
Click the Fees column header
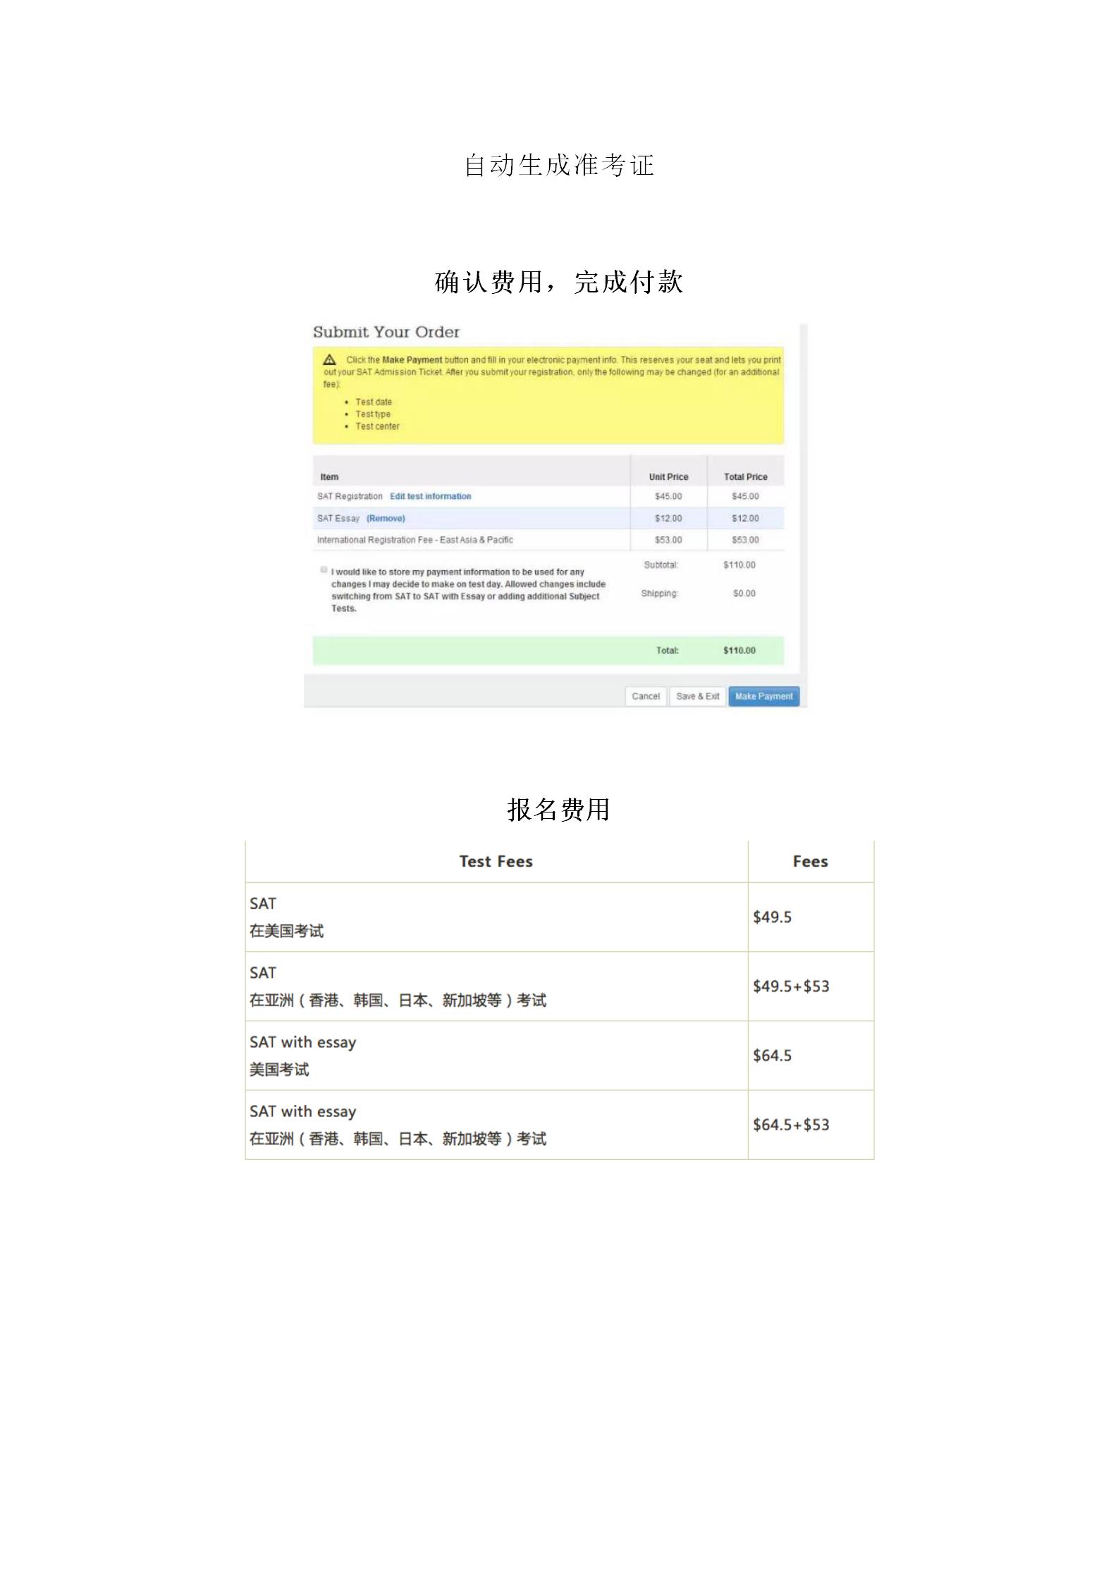810,861
